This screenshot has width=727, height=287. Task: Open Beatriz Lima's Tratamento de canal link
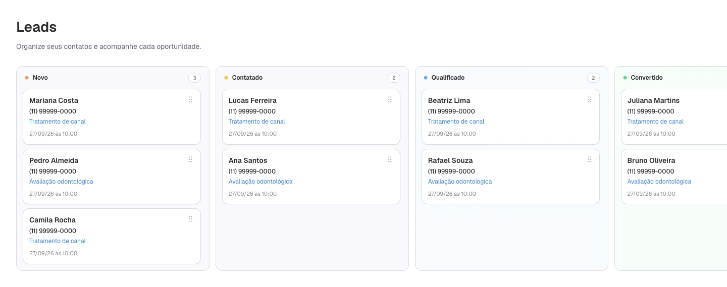456,122
